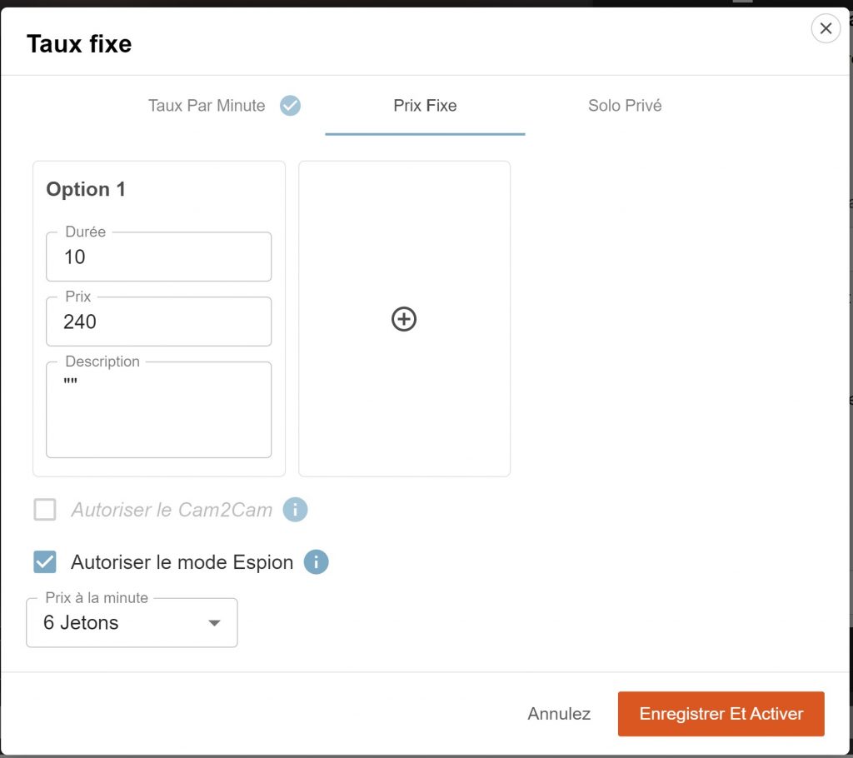Viewport: 853px width, 758px height.
Task: Select the Prix Fixe tab
Action: point(425,106)
